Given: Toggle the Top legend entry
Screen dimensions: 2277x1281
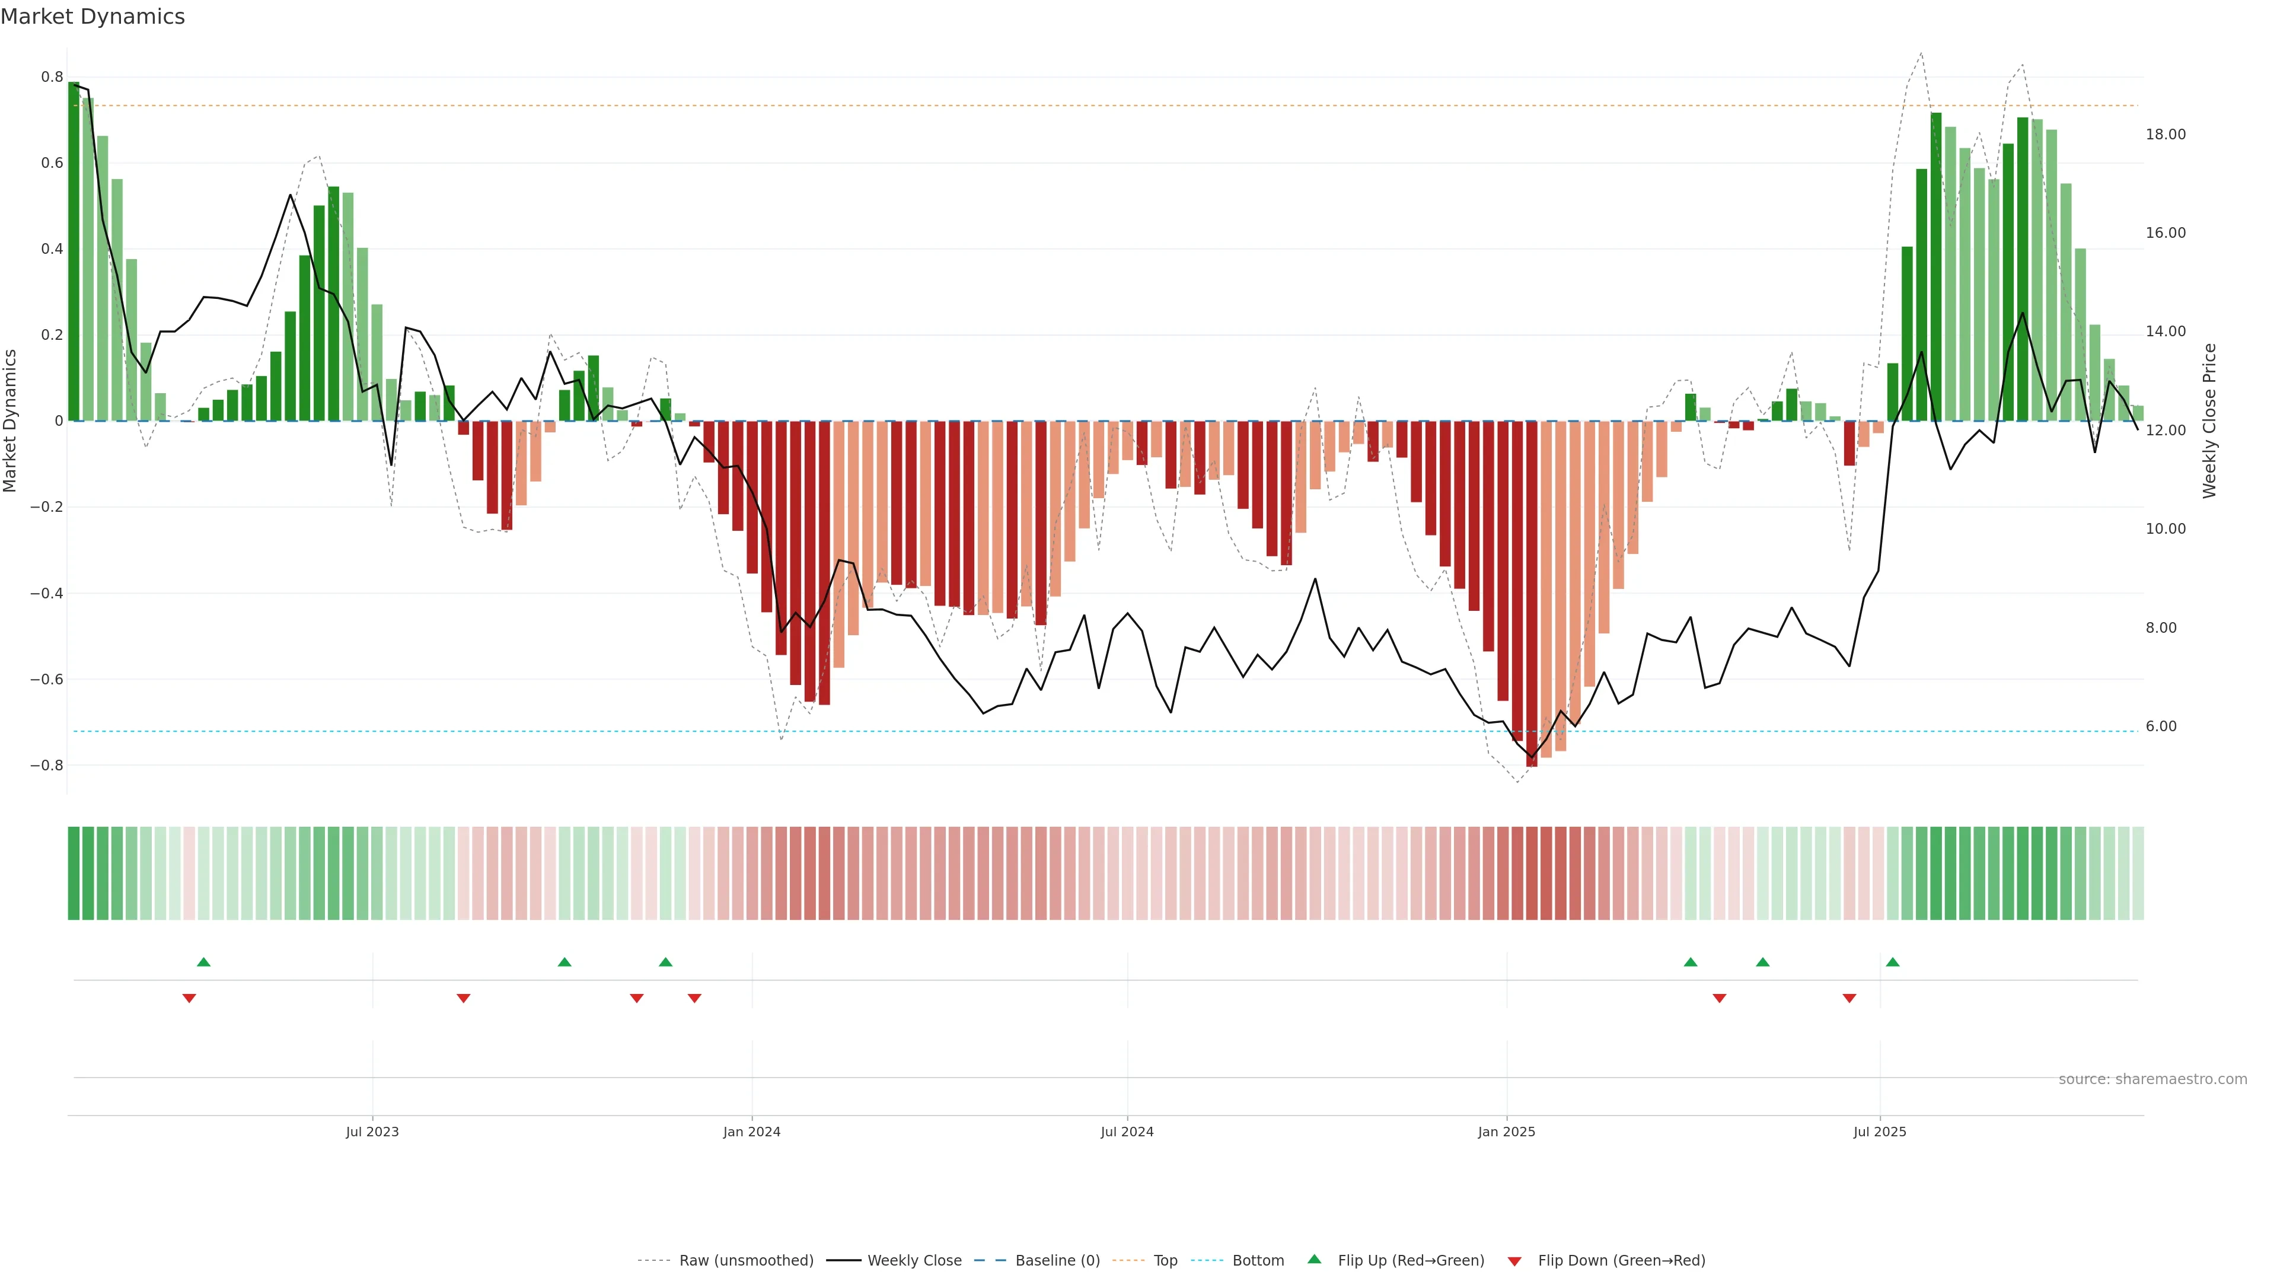Looking at the screenshot, I should coord(1165,1261).
